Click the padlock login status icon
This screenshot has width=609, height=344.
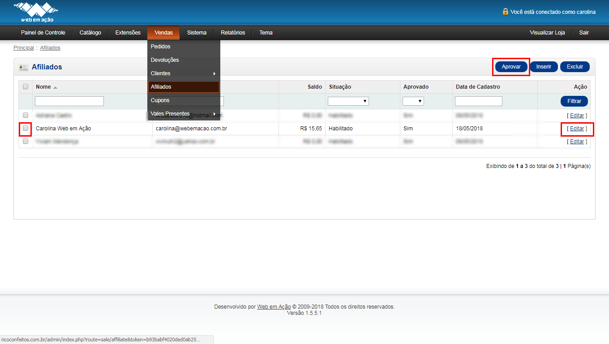pos(506,12)
